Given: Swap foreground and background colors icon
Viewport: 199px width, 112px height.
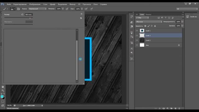Looking at the screenshot, I should click(x=4, y=94).
